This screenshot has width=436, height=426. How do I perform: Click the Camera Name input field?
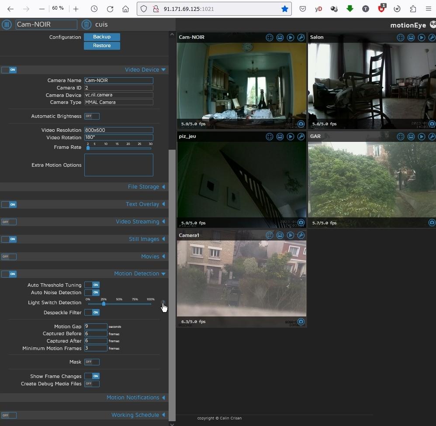point(118,80)
